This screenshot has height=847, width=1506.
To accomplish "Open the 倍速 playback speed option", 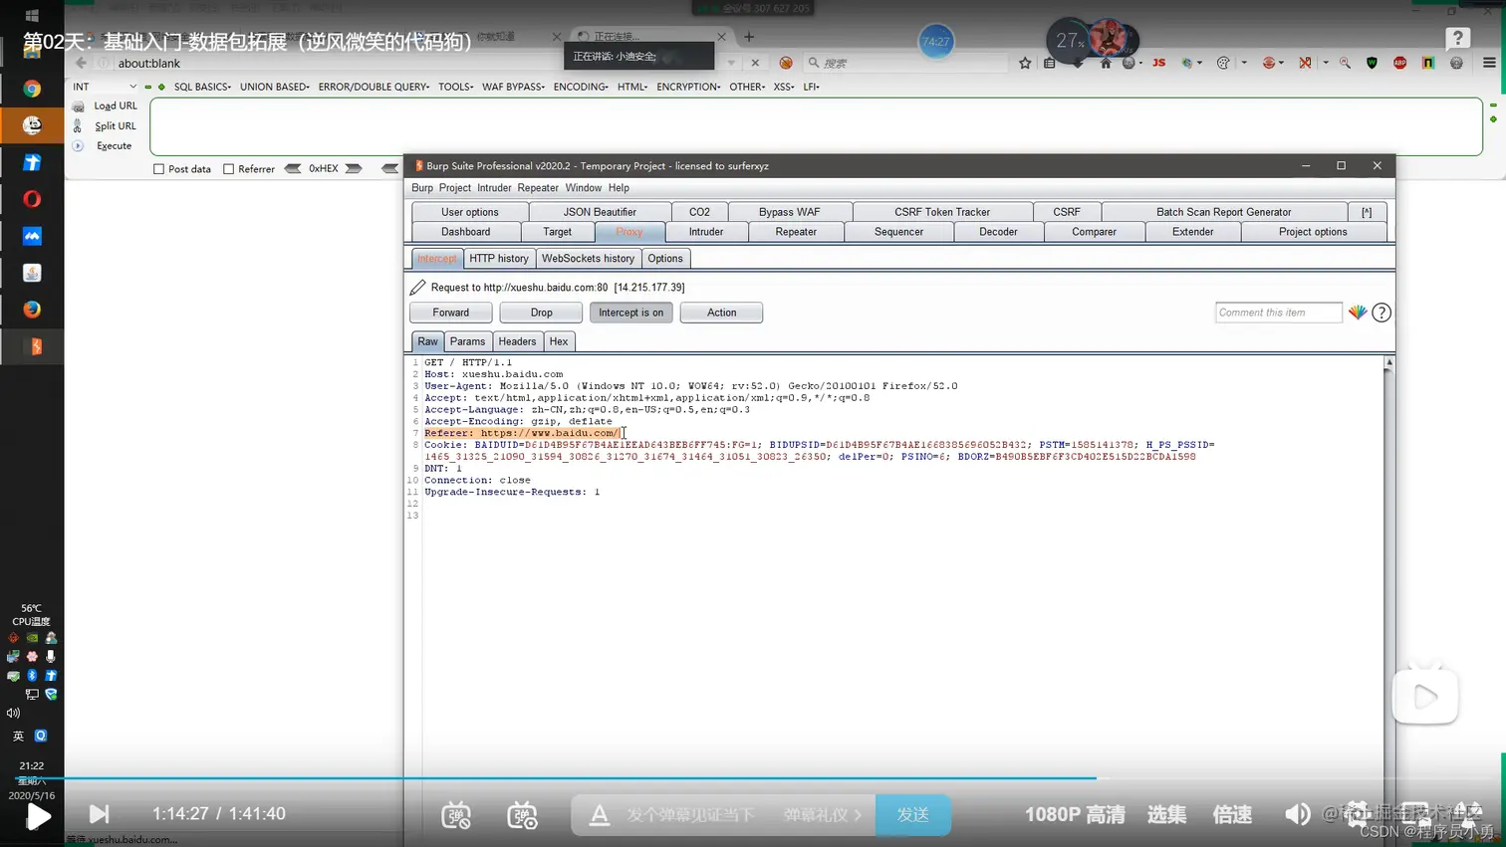I will click(1232, 814).
